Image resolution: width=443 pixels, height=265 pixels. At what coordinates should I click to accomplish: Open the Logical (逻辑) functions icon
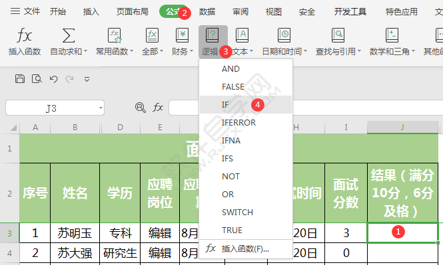point(213,35)
